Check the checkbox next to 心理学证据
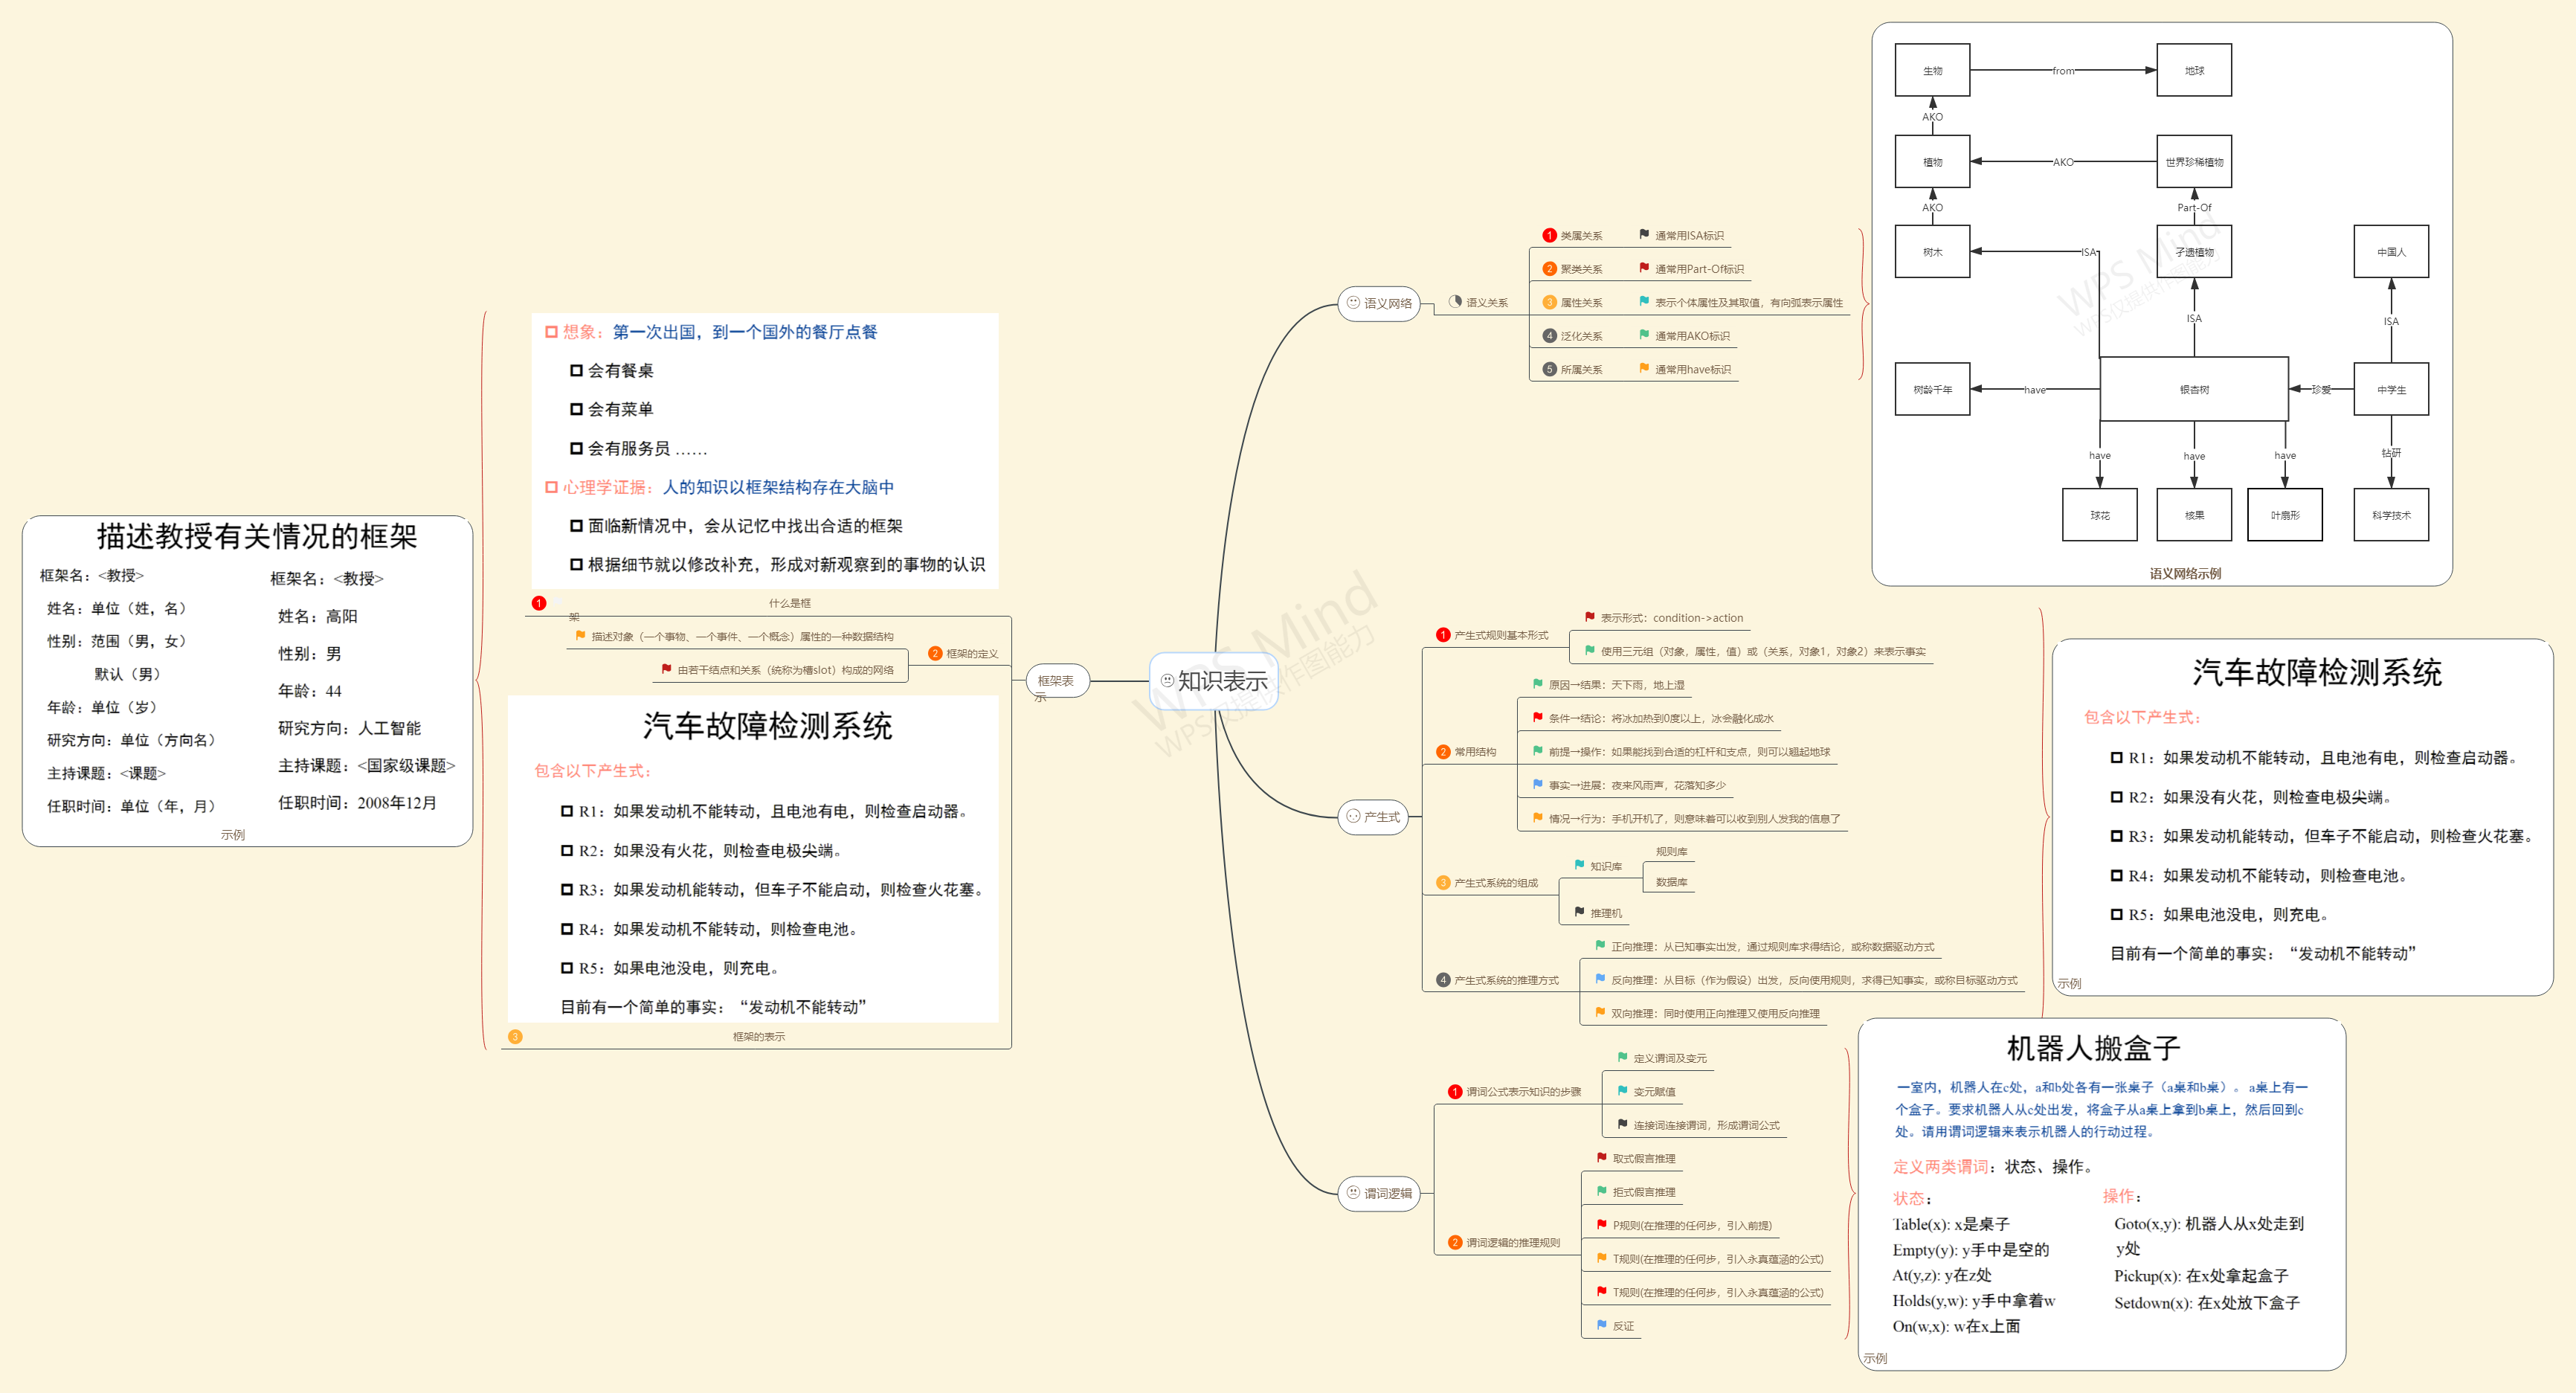The width and height of the screenshot is (2576, 1393). point(550,487)
